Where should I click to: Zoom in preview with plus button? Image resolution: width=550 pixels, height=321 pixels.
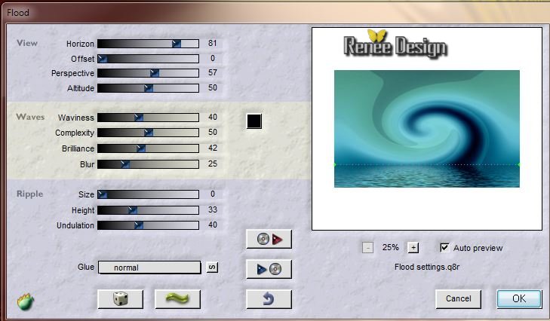413,248
